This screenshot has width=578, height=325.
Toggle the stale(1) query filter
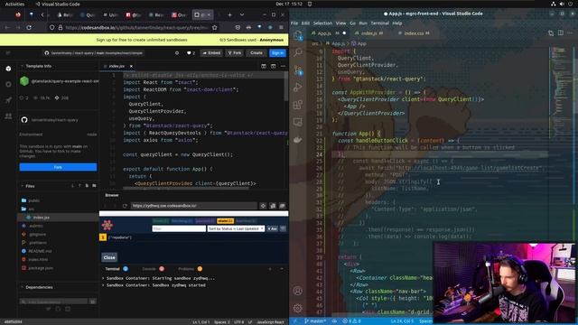225,221
